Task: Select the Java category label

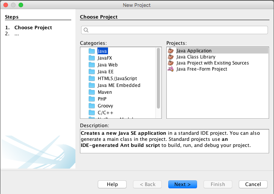Action: 102,51
